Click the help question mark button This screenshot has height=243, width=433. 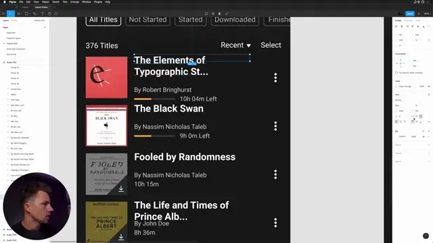pos(426,236)
